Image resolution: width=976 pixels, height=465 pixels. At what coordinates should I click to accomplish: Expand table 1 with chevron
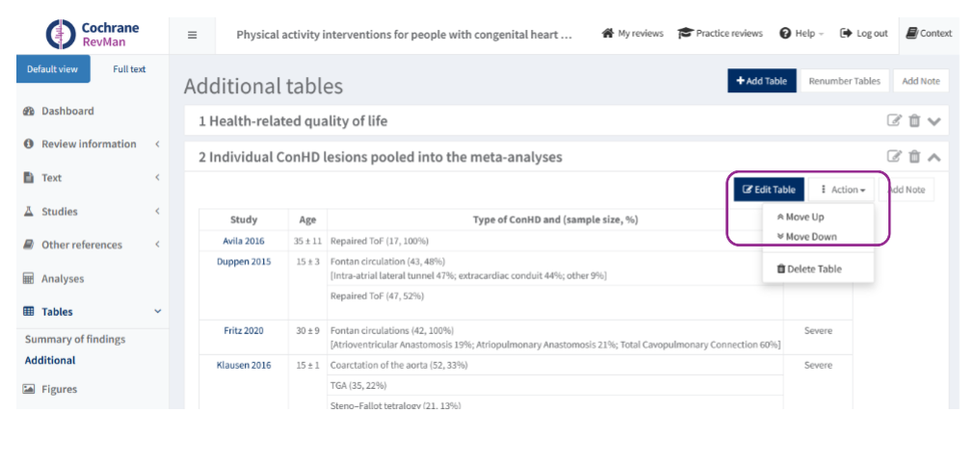coord(934,121)
